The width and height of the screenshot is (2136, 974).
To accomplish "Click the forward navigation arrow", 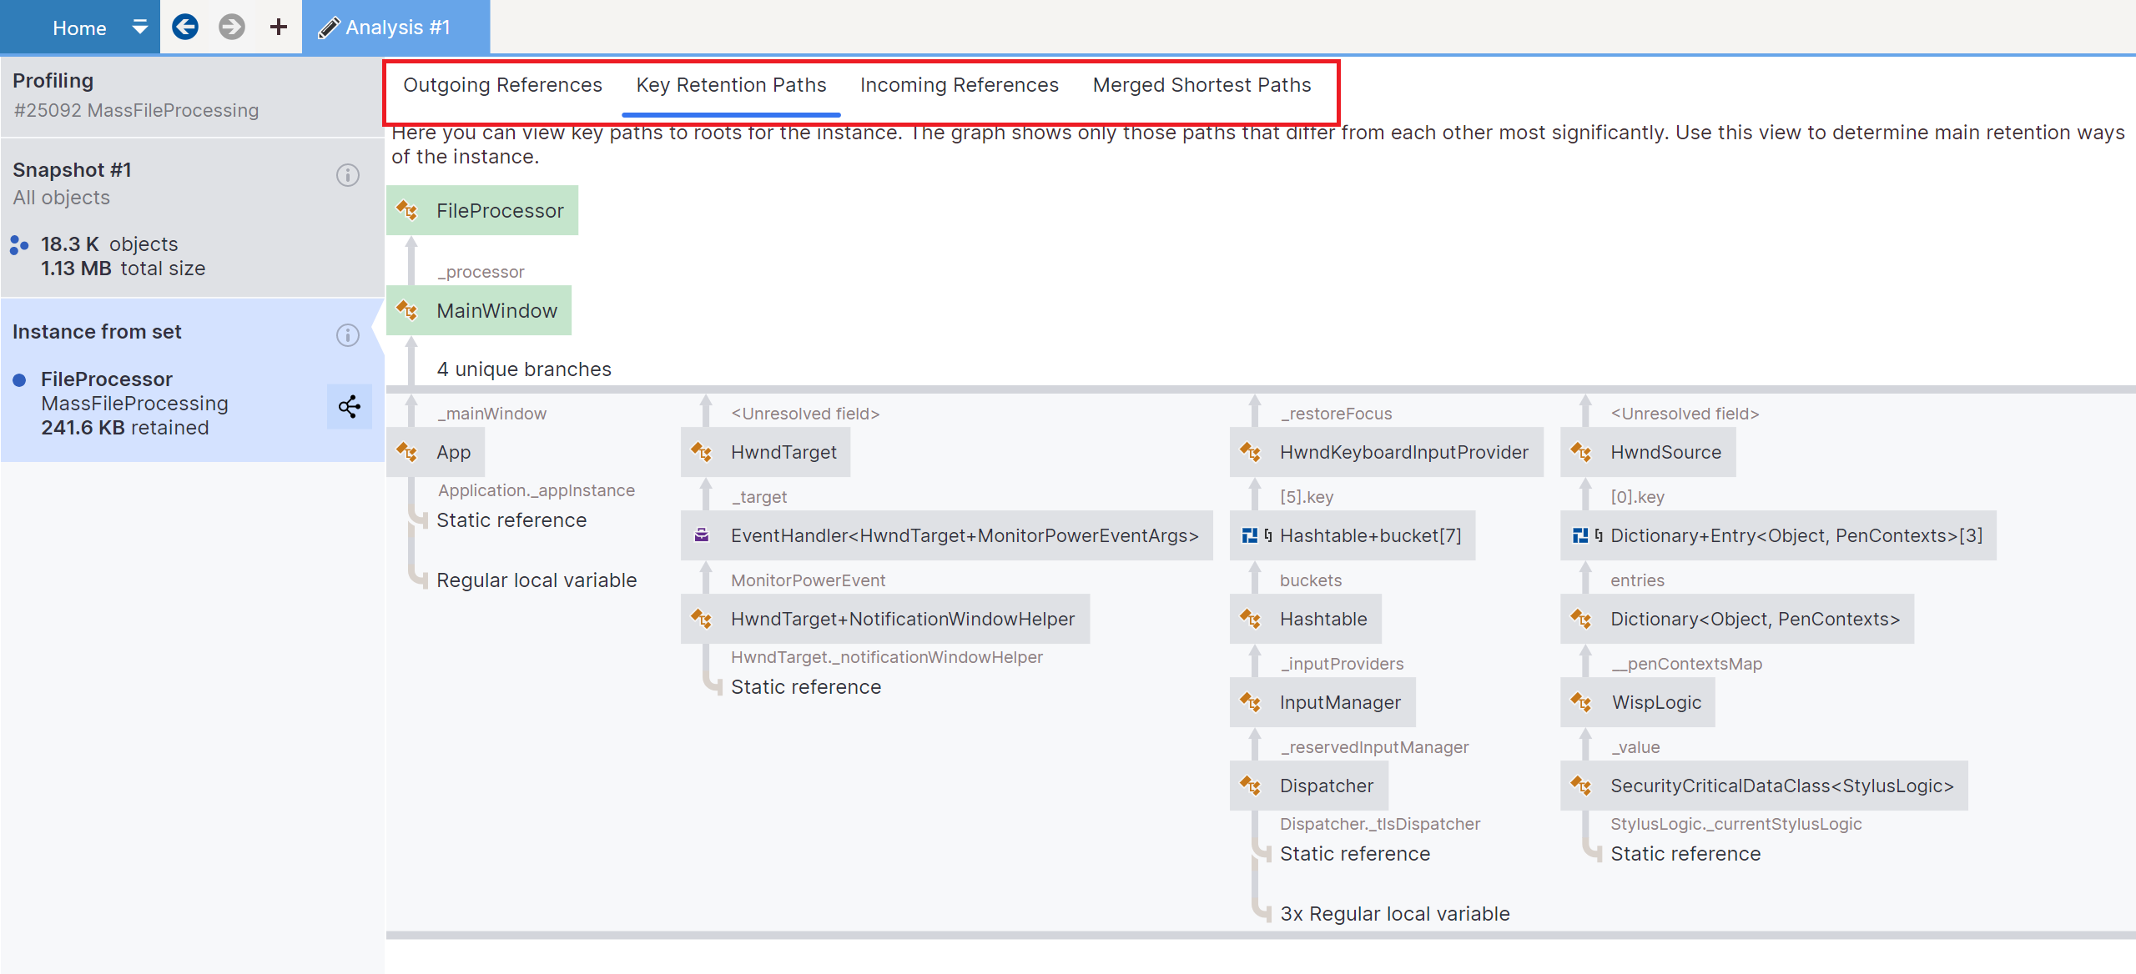I will (232, 26).
